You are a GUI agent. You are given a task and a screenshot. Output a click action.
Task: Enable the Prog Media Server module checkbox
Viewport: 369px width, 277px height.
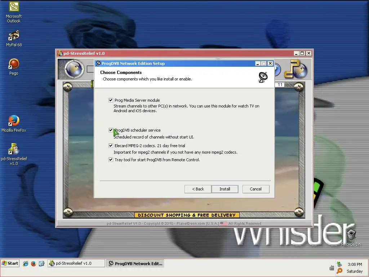click(x=111, y=100)
